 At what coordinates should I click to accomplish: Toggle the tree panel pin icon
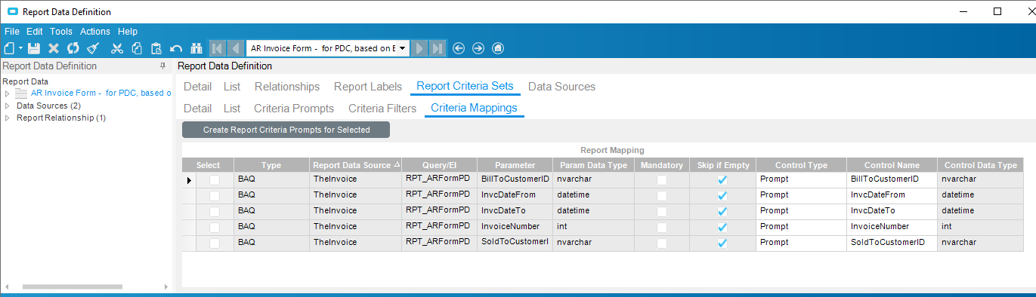(163, 66)
